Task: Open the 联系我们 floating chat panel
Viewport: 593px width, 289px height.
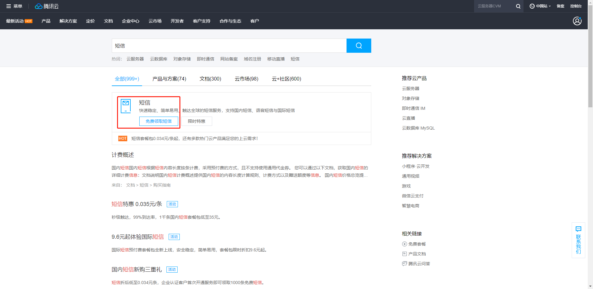Action: pos(578,241)
